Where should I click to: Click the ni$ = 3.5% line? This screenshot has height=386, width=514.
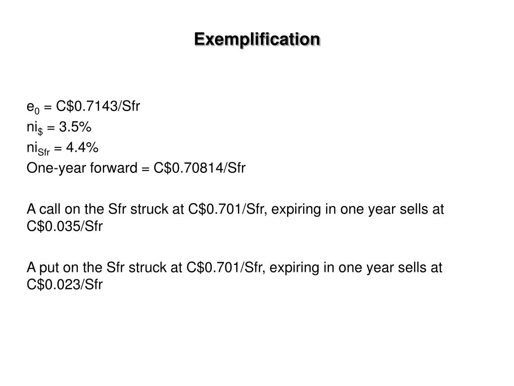click(59, 127)
